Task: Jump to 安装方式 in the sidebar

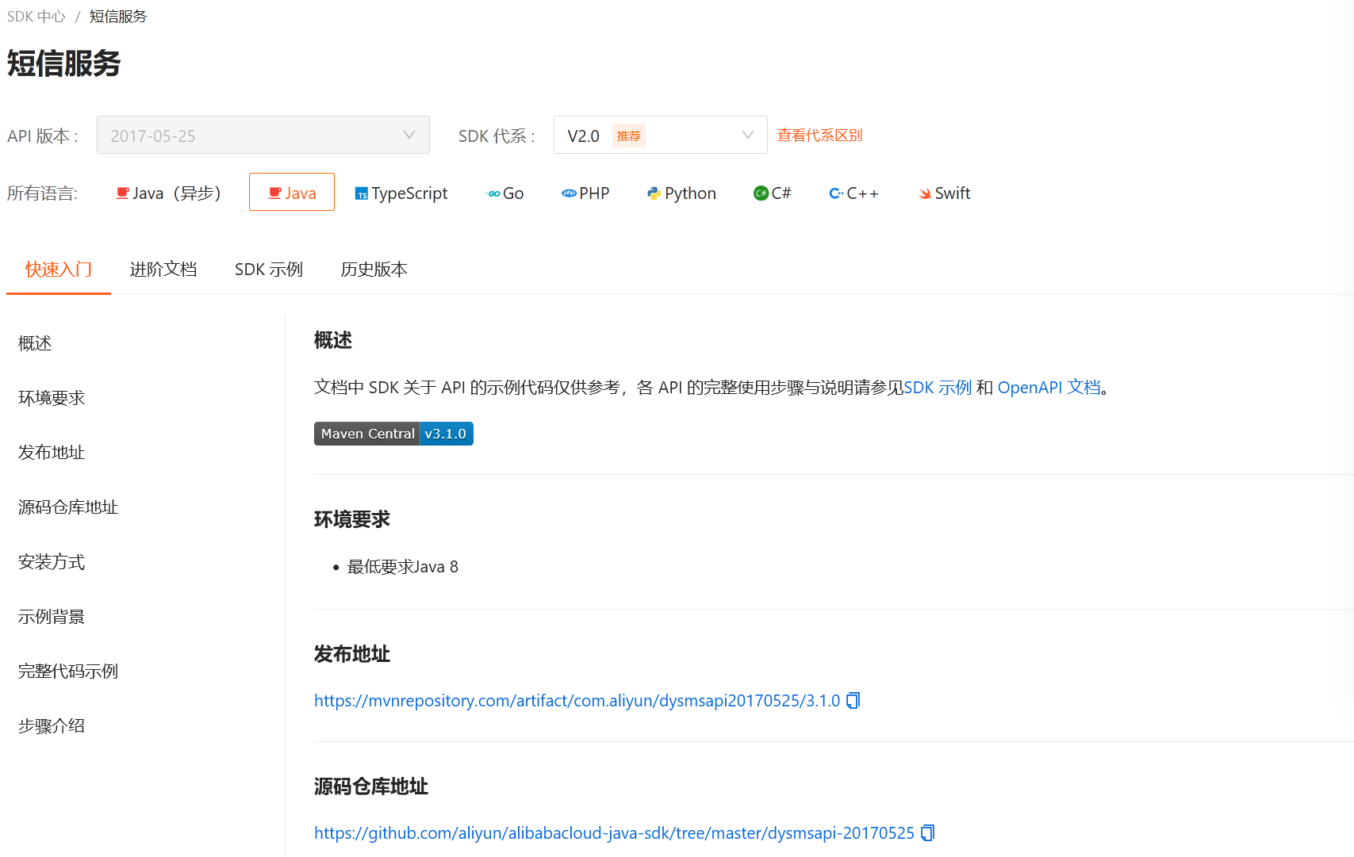Action: [52, 562]
